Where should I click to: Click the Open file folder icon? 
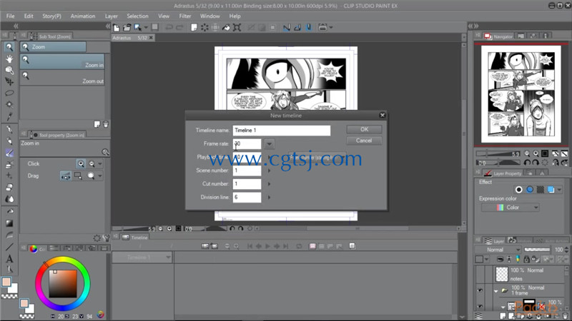(x=127, y=27)
